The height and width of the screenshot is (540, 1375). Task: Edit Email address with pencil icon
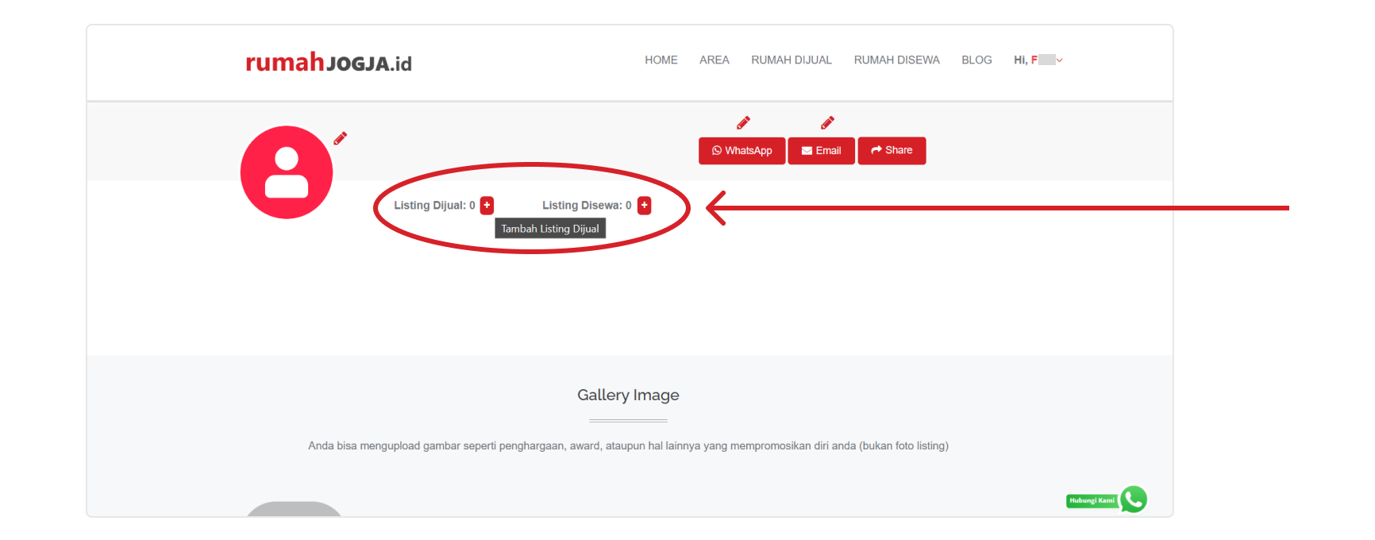pos(827,122)
